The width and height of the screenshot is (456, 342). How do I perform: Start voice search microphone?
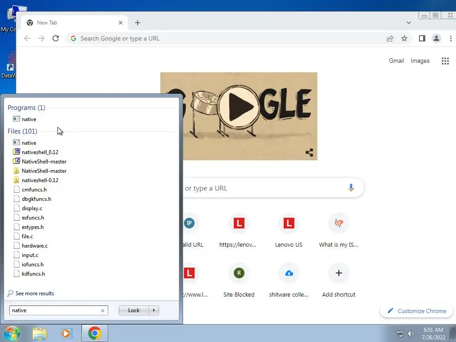coord(351,188)
